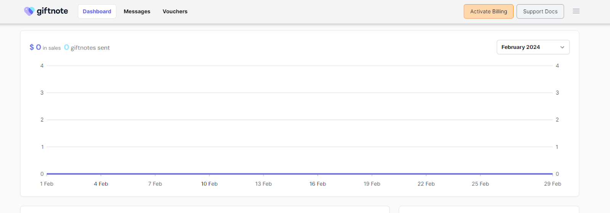Click the giftnote brand name text

52,11
